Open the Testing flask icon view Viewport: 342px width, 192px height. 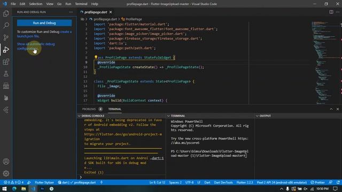[6, 74]
